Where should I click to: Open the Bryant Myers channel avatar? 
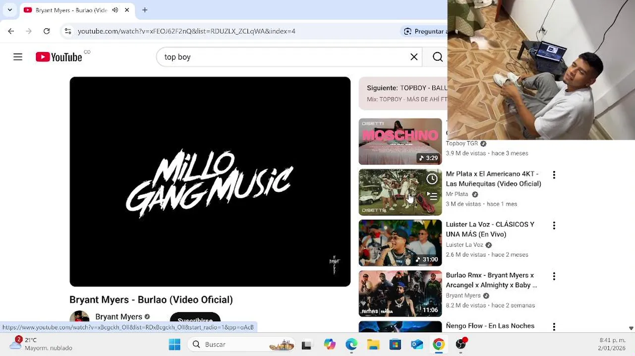79,316
